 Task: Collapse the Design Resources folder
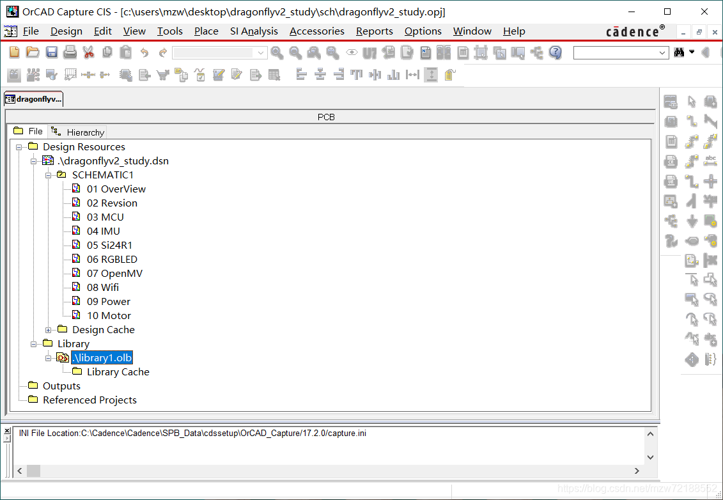click(19, 147)
